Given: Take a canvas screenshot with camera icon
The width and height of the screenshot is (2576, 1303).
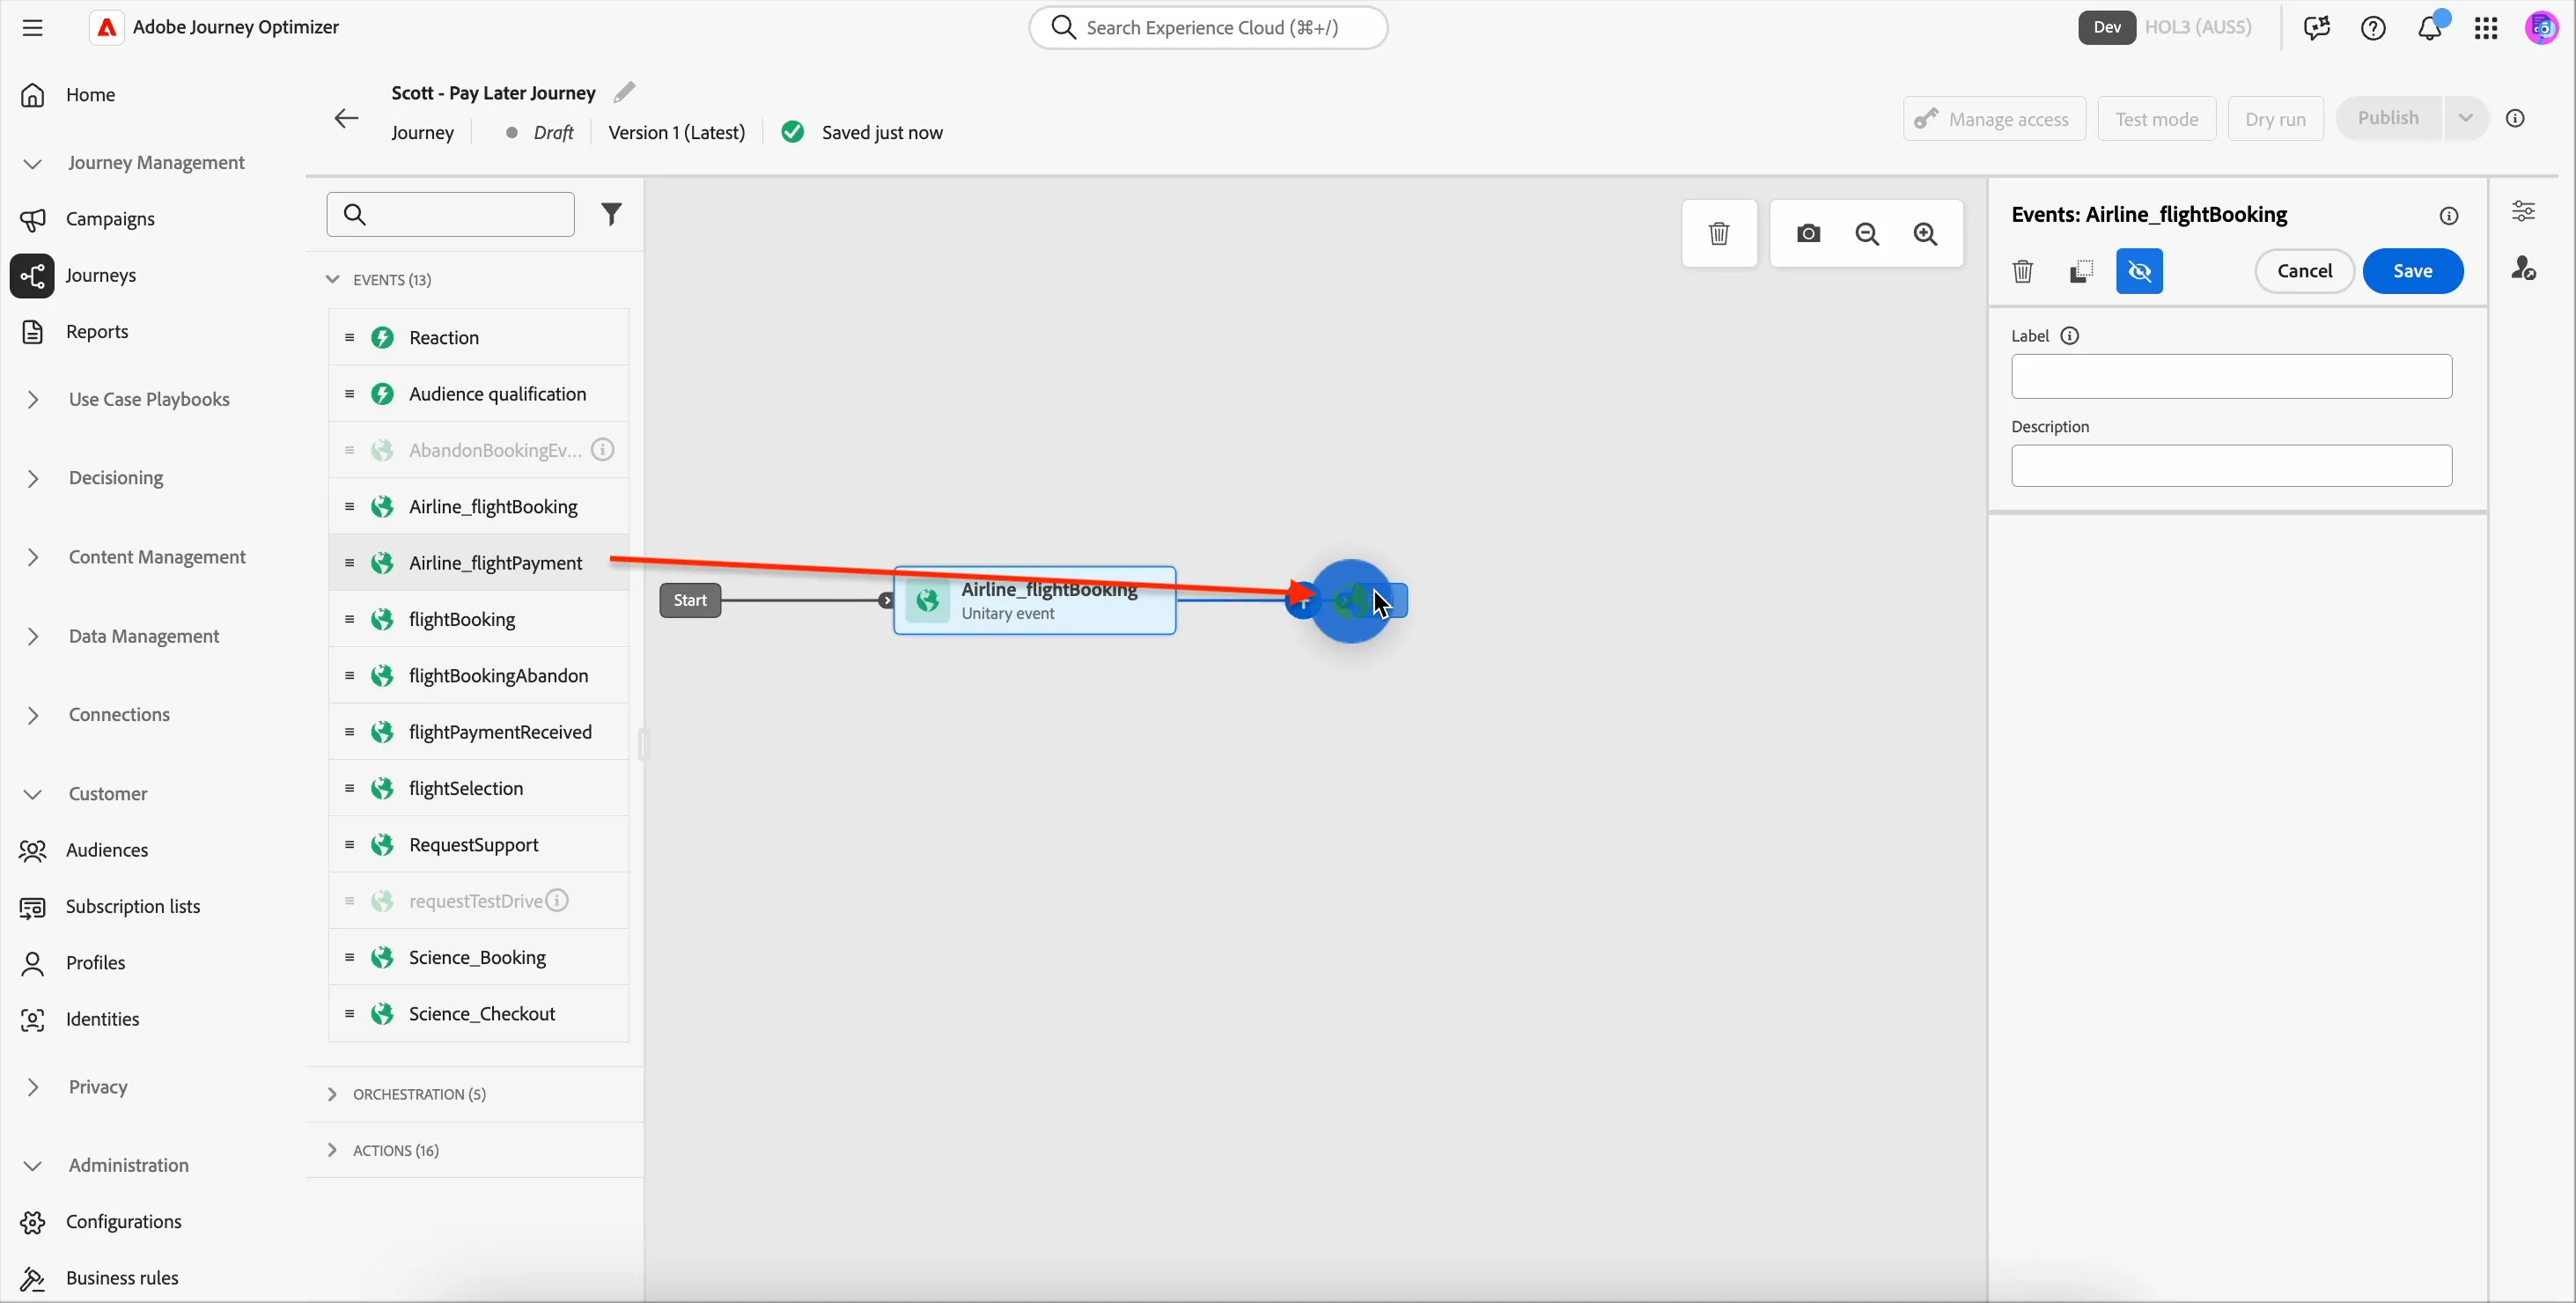Looking at the screenshot, I should click(x=1808, y=234).
